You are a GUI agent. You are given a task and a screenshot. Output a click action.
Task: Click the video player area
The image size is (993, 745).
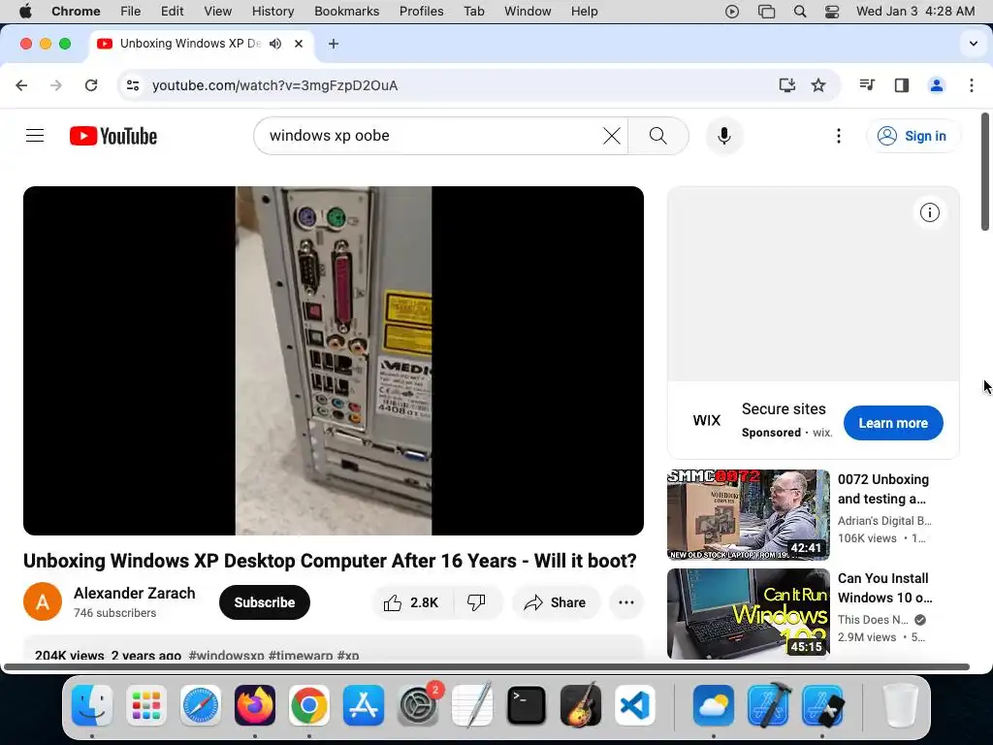[334, 361]
